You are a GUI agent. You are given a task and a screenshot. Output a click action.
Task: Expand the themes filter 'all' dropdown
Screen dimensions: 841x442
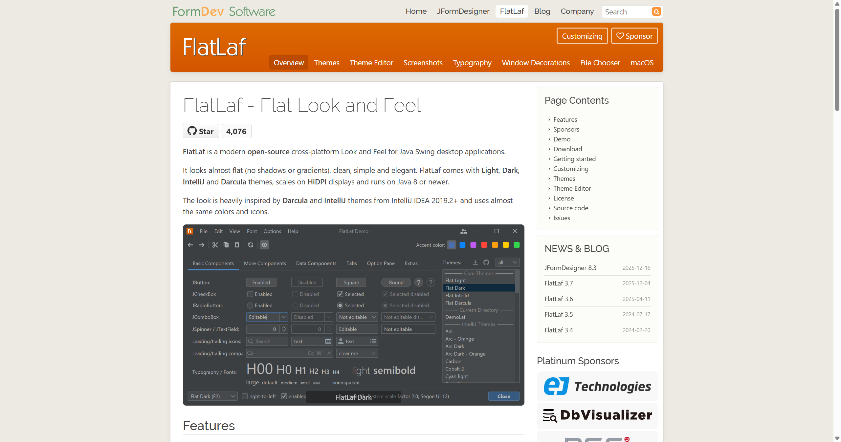coord(507,263)
